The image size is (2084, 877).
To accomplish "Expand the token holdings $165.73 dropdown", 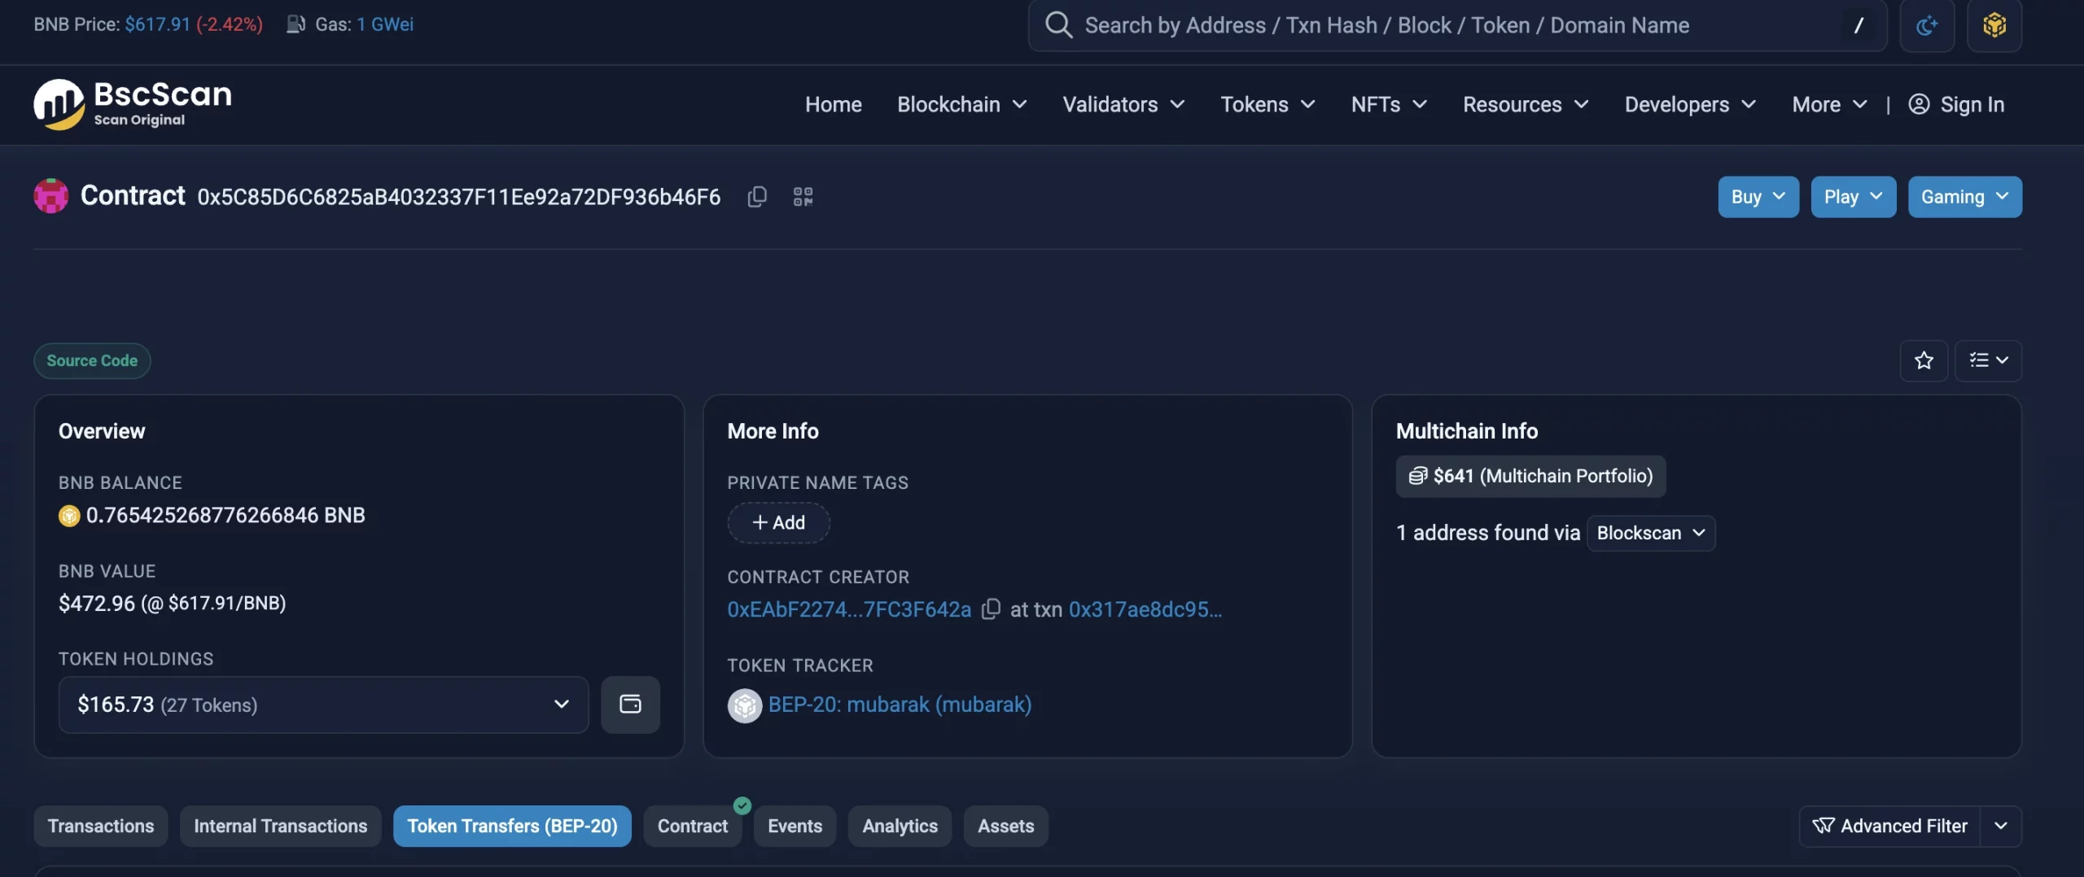I will click(x=323, y=705).
